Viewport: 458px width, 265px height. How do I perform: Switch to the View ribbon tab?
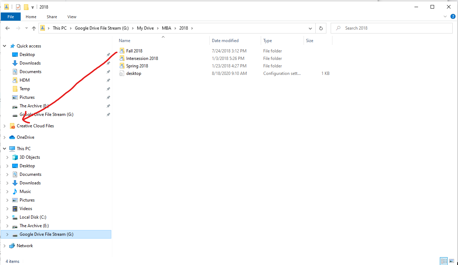(72, 17)
